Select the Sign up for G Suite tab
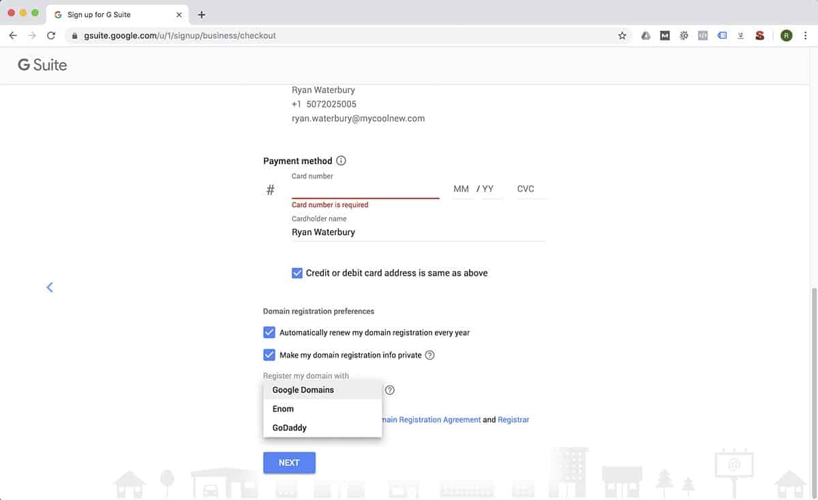 tap(117, 14)
